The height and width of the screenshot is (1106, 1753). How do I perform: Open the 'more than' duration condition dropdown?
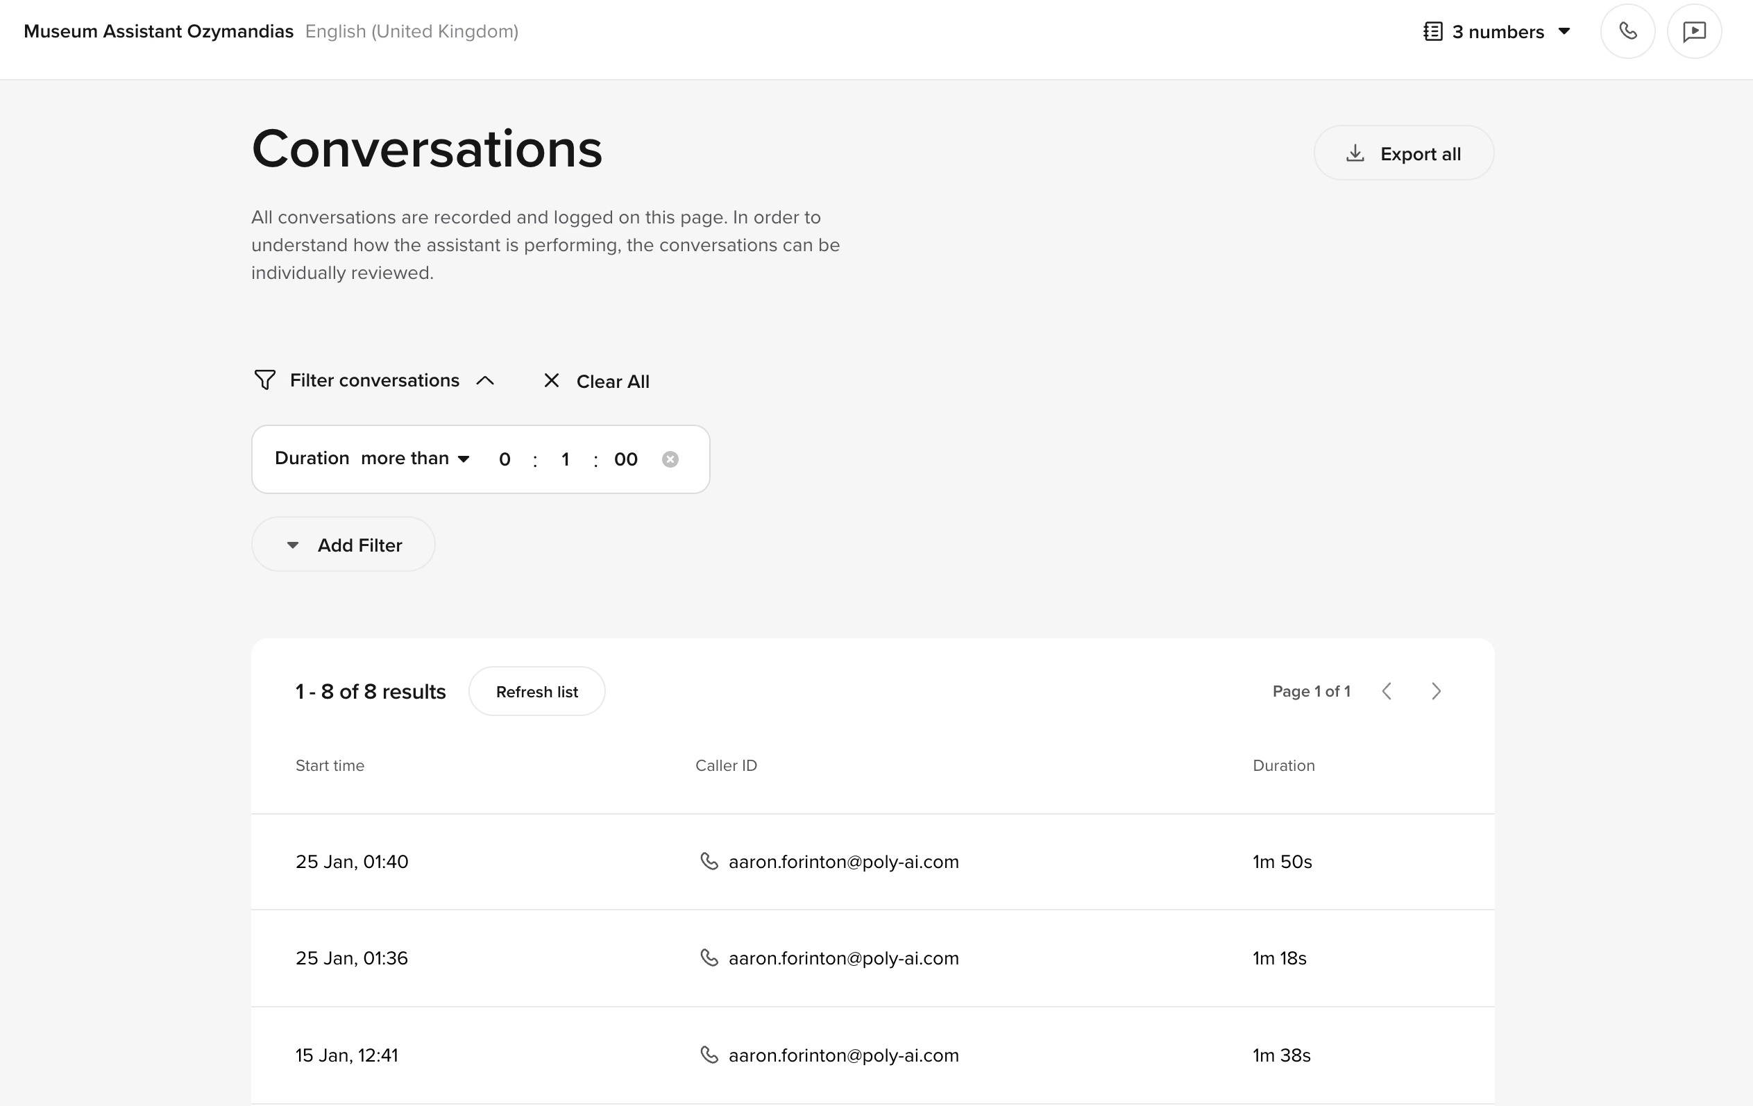point(415,459)
